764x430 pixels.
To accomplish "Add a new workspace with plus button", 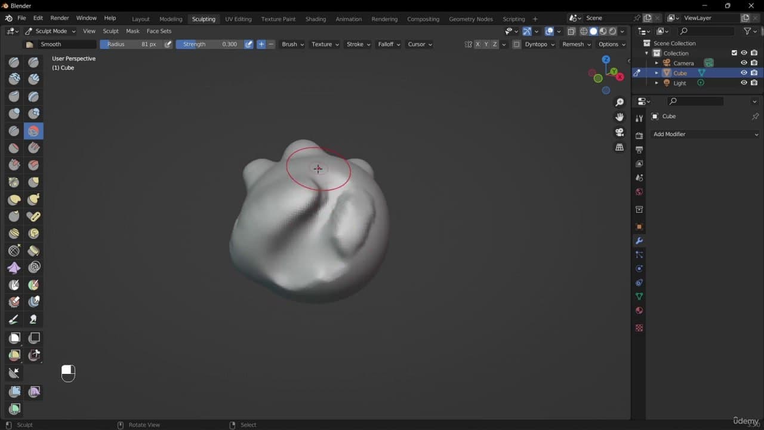I will [x=535, y=19].
